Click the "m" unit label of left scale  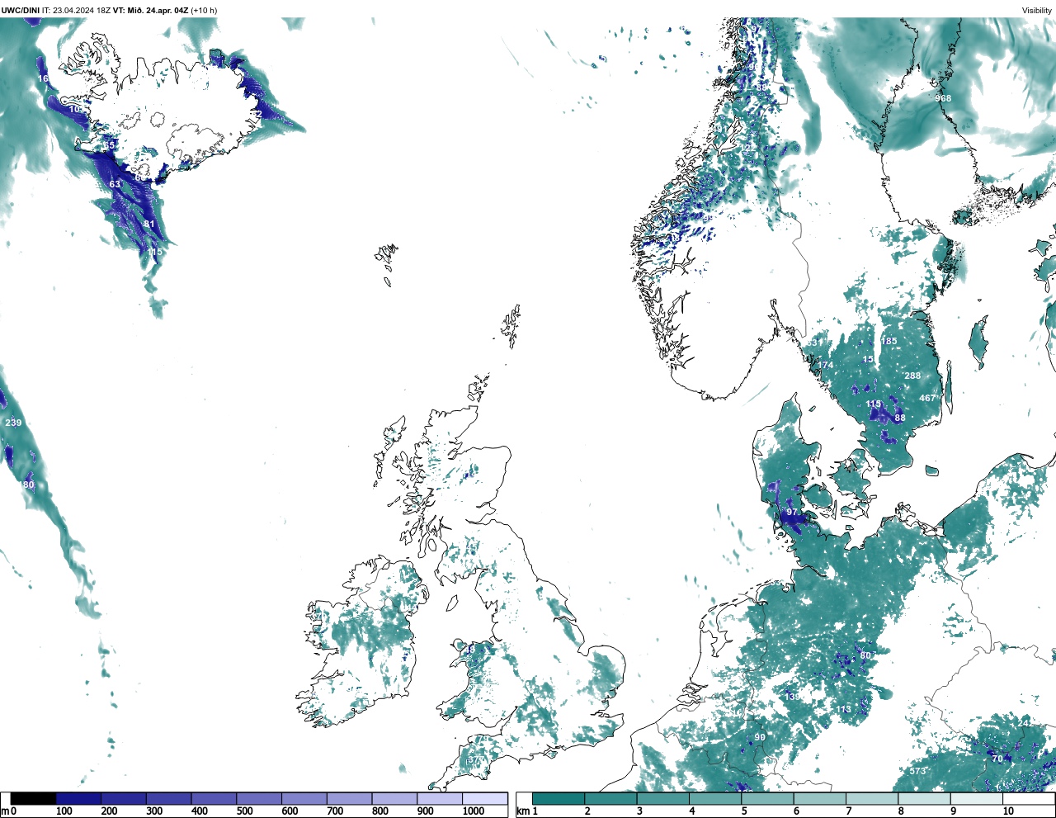pyautogui.click(x=4, y=811)
